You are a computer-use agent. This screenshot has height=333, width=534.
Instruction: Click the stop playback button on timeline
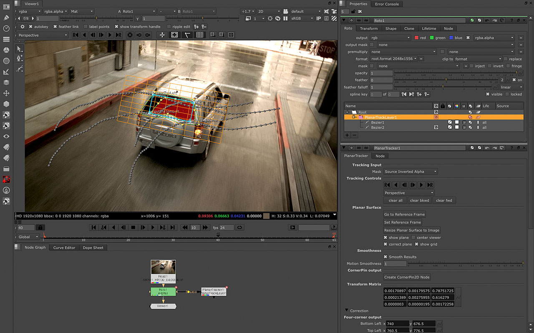(x=133, y=228)
